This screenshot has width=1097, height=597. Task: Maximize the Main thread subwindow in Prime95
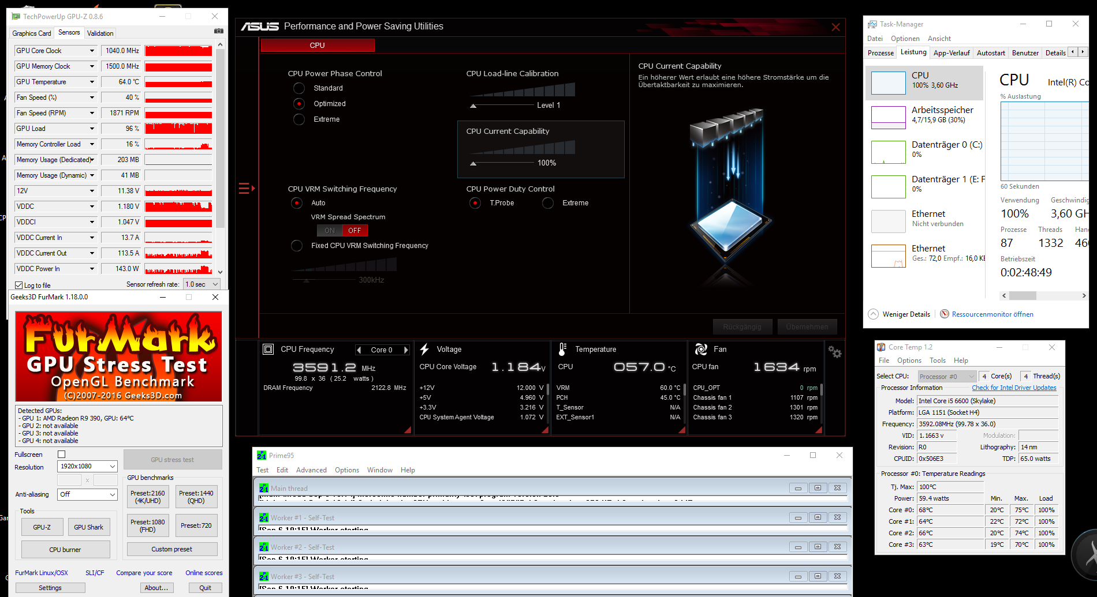818,488
